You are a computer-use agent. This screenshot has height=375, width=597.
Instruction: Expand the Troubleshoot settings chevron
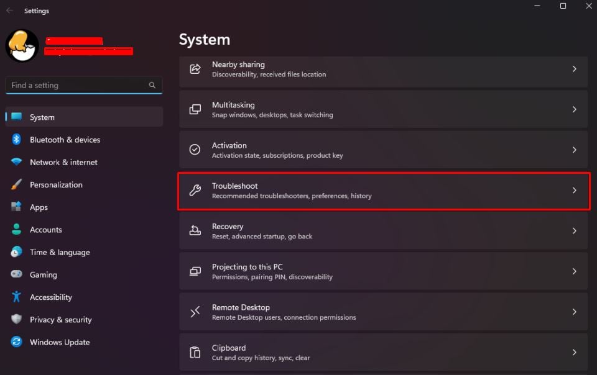coord(574,191)
